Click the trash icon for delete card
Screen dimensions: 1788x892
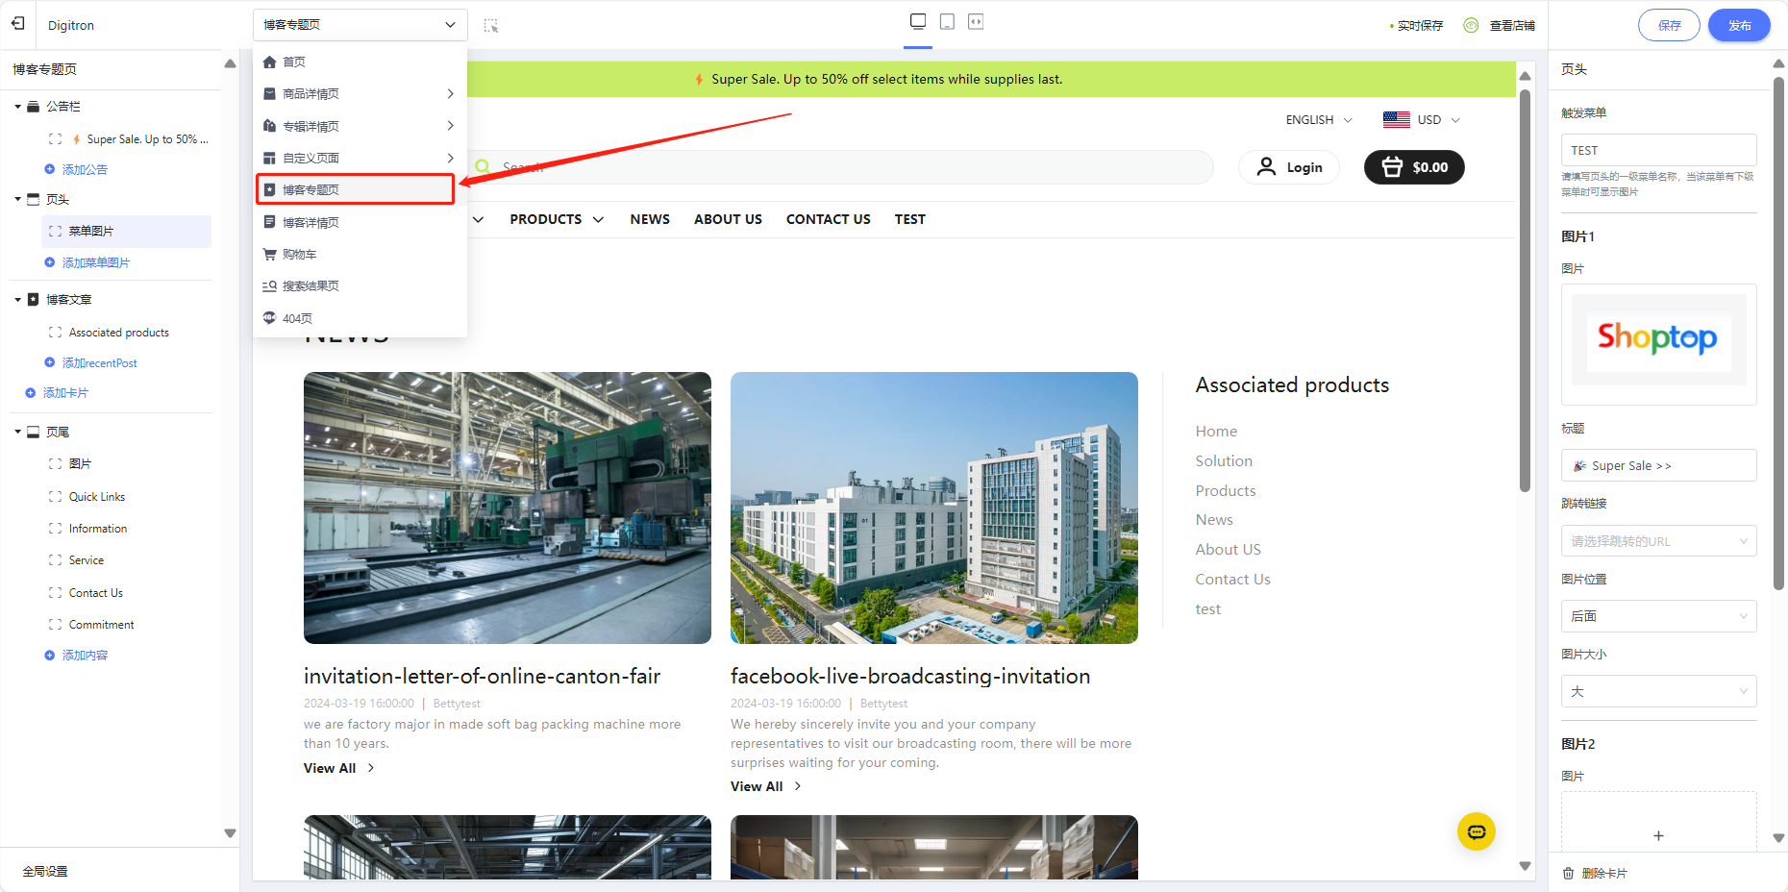[1569, 874]
